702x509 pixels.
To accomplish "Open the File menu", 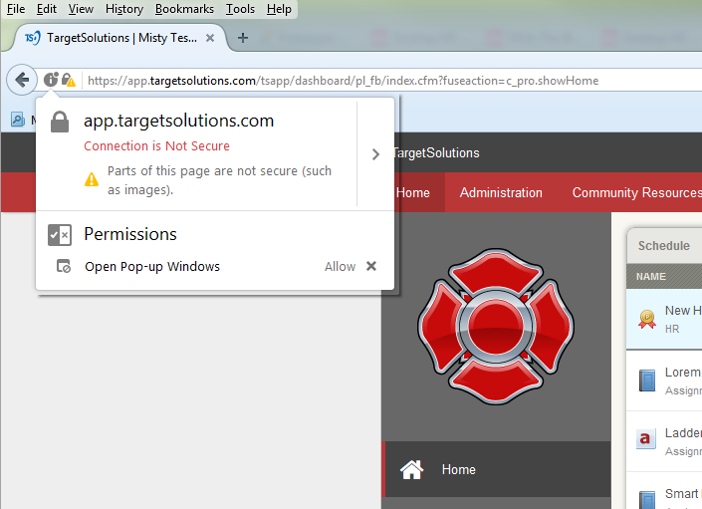I will [x=16, y=9].
